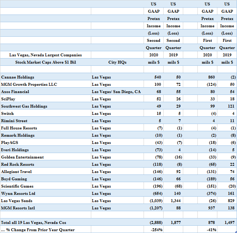
Task: Select the (654) Wynn Resorts value
Action: point(158,193)
